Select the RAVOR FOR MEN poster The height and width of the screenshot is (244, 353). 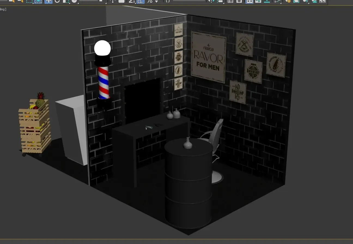(x=208, y=57)
